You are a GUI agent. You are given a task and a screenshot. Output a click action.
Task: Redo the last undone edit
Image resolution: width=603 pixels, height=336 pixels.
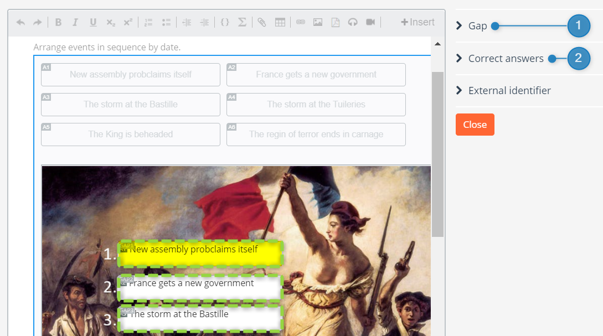pyautogui.click(x=37, y=22)
